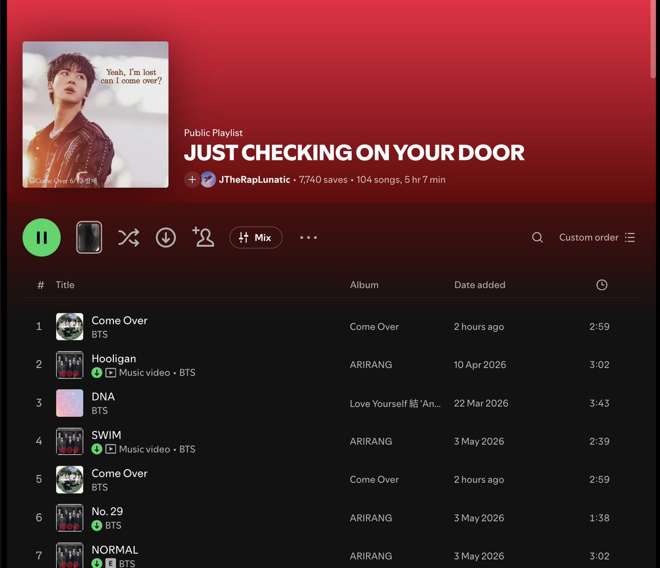Select the Hooligan track title
The image size is (660, 568).
[x=114, y=359]
